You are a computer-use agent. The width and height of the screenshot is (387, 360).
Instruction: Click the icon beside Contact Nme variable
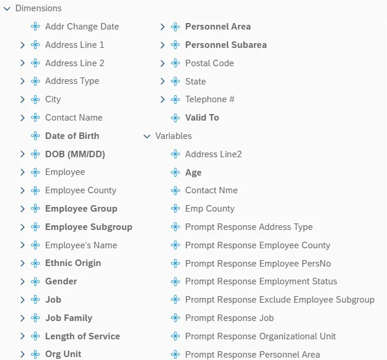pos(175,190)
